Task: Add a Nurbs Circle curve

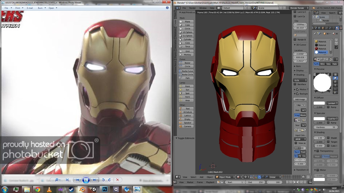Action: coord(186,74)
